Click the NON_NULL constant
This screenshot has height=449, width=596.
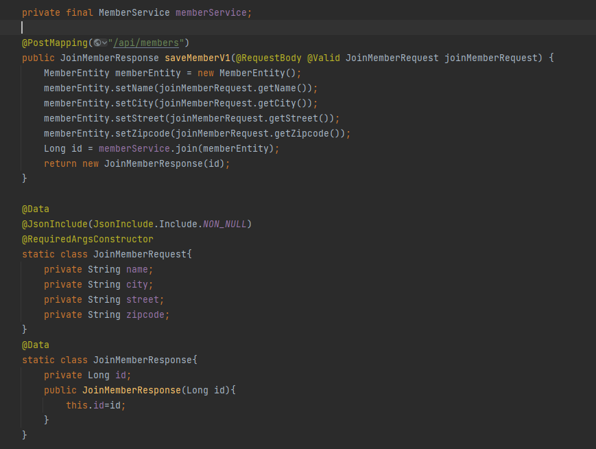(225, 224)
